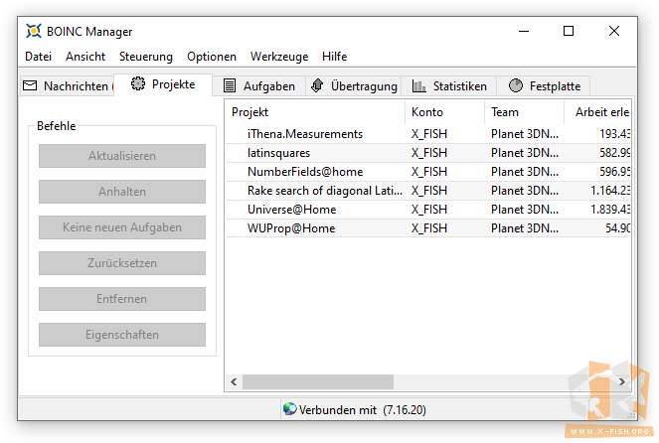Click the horizontal scrollbar left arrow

click(234, 381)
